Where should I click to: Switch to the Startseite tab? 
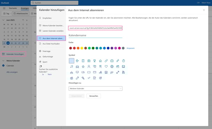point(13,8)
